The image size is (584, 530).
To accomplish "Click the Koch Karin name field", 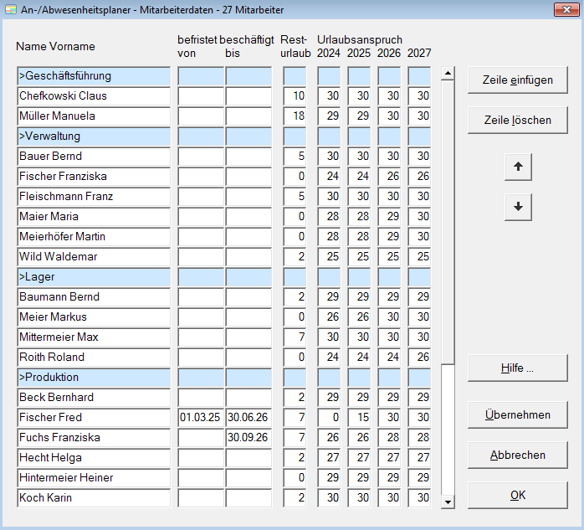I will tap(94, 498).
